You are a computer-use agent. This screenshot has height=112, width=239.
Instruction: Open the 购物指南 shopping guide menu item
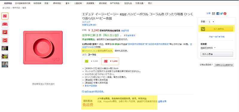[37, 3]
